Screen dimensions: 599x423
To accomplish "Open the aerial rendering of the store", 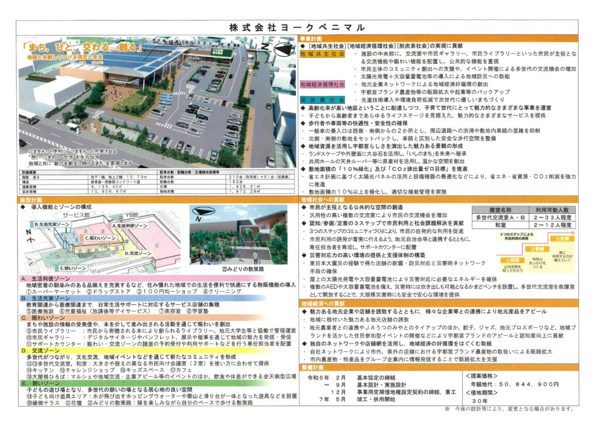I will (x=157, y=102).
